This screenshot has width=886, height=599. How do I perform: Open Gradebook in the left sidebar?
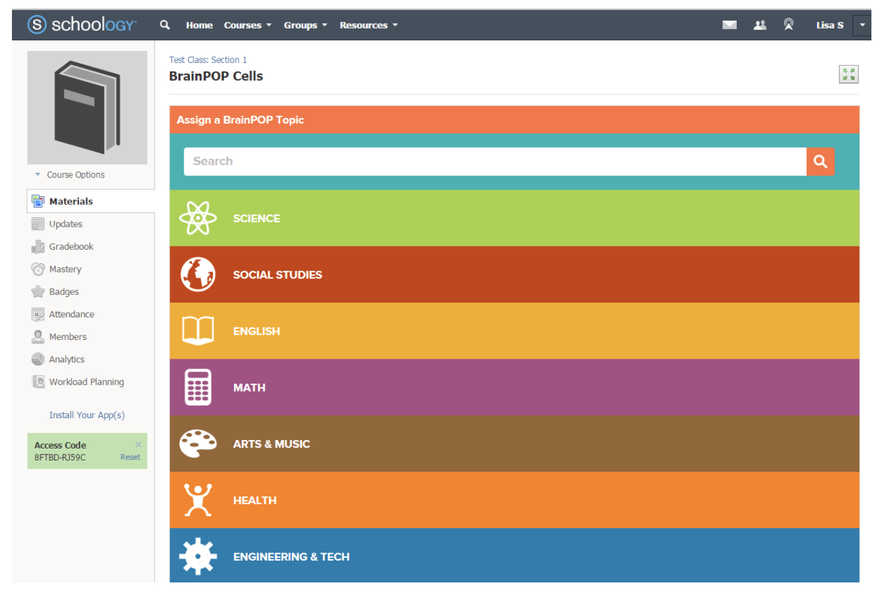click(71, 246)
